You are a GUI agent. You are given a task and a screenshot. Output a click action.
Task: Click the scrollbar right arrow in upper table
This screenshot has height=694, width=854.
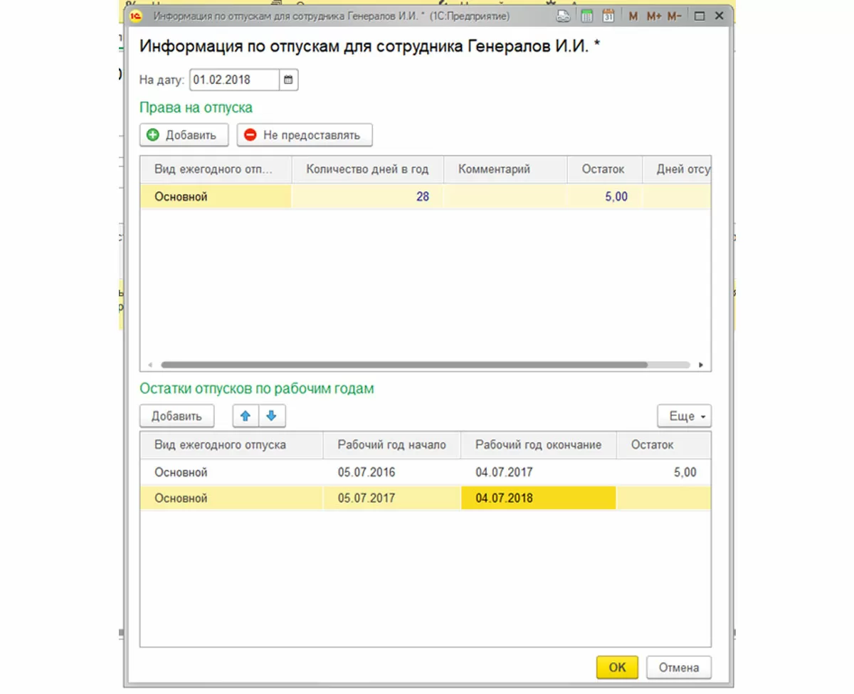click(702, 365)
